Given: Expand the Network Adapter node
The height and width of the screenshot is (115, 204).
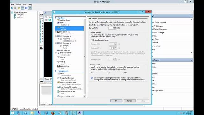Looking at the screenshot, I should 56,53.
